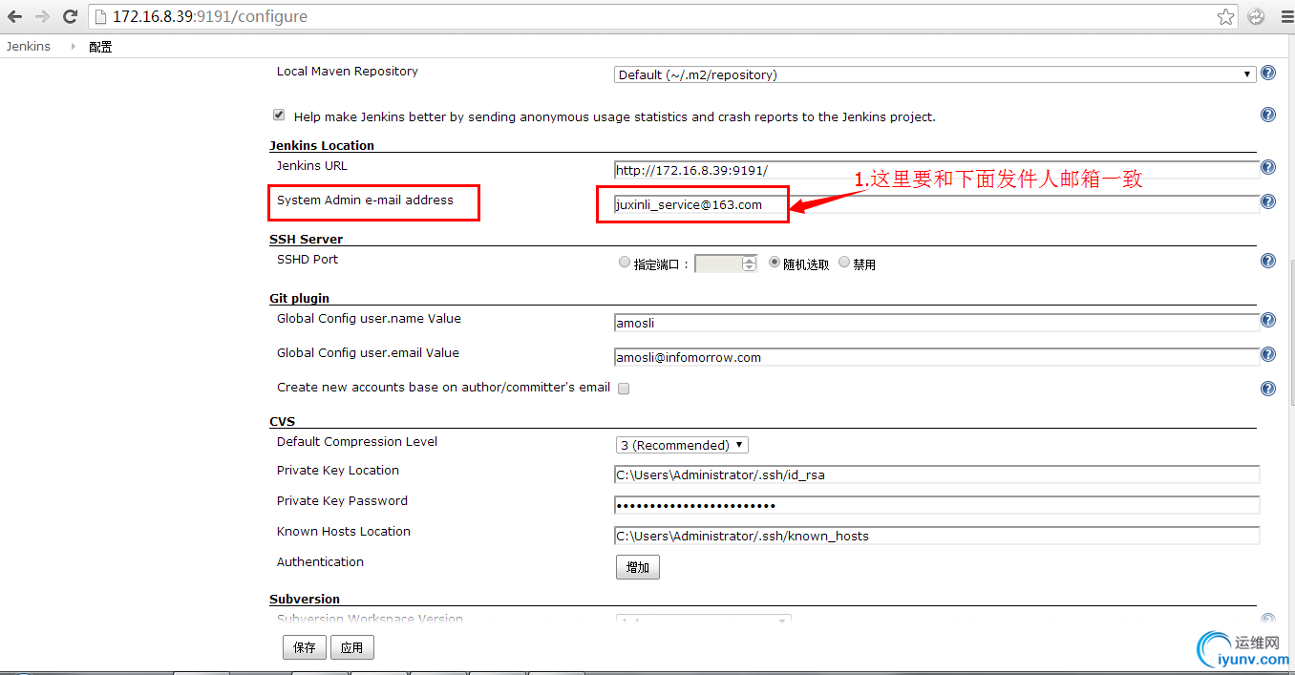
Task: Click the CVS section heading
Action: 282,421
